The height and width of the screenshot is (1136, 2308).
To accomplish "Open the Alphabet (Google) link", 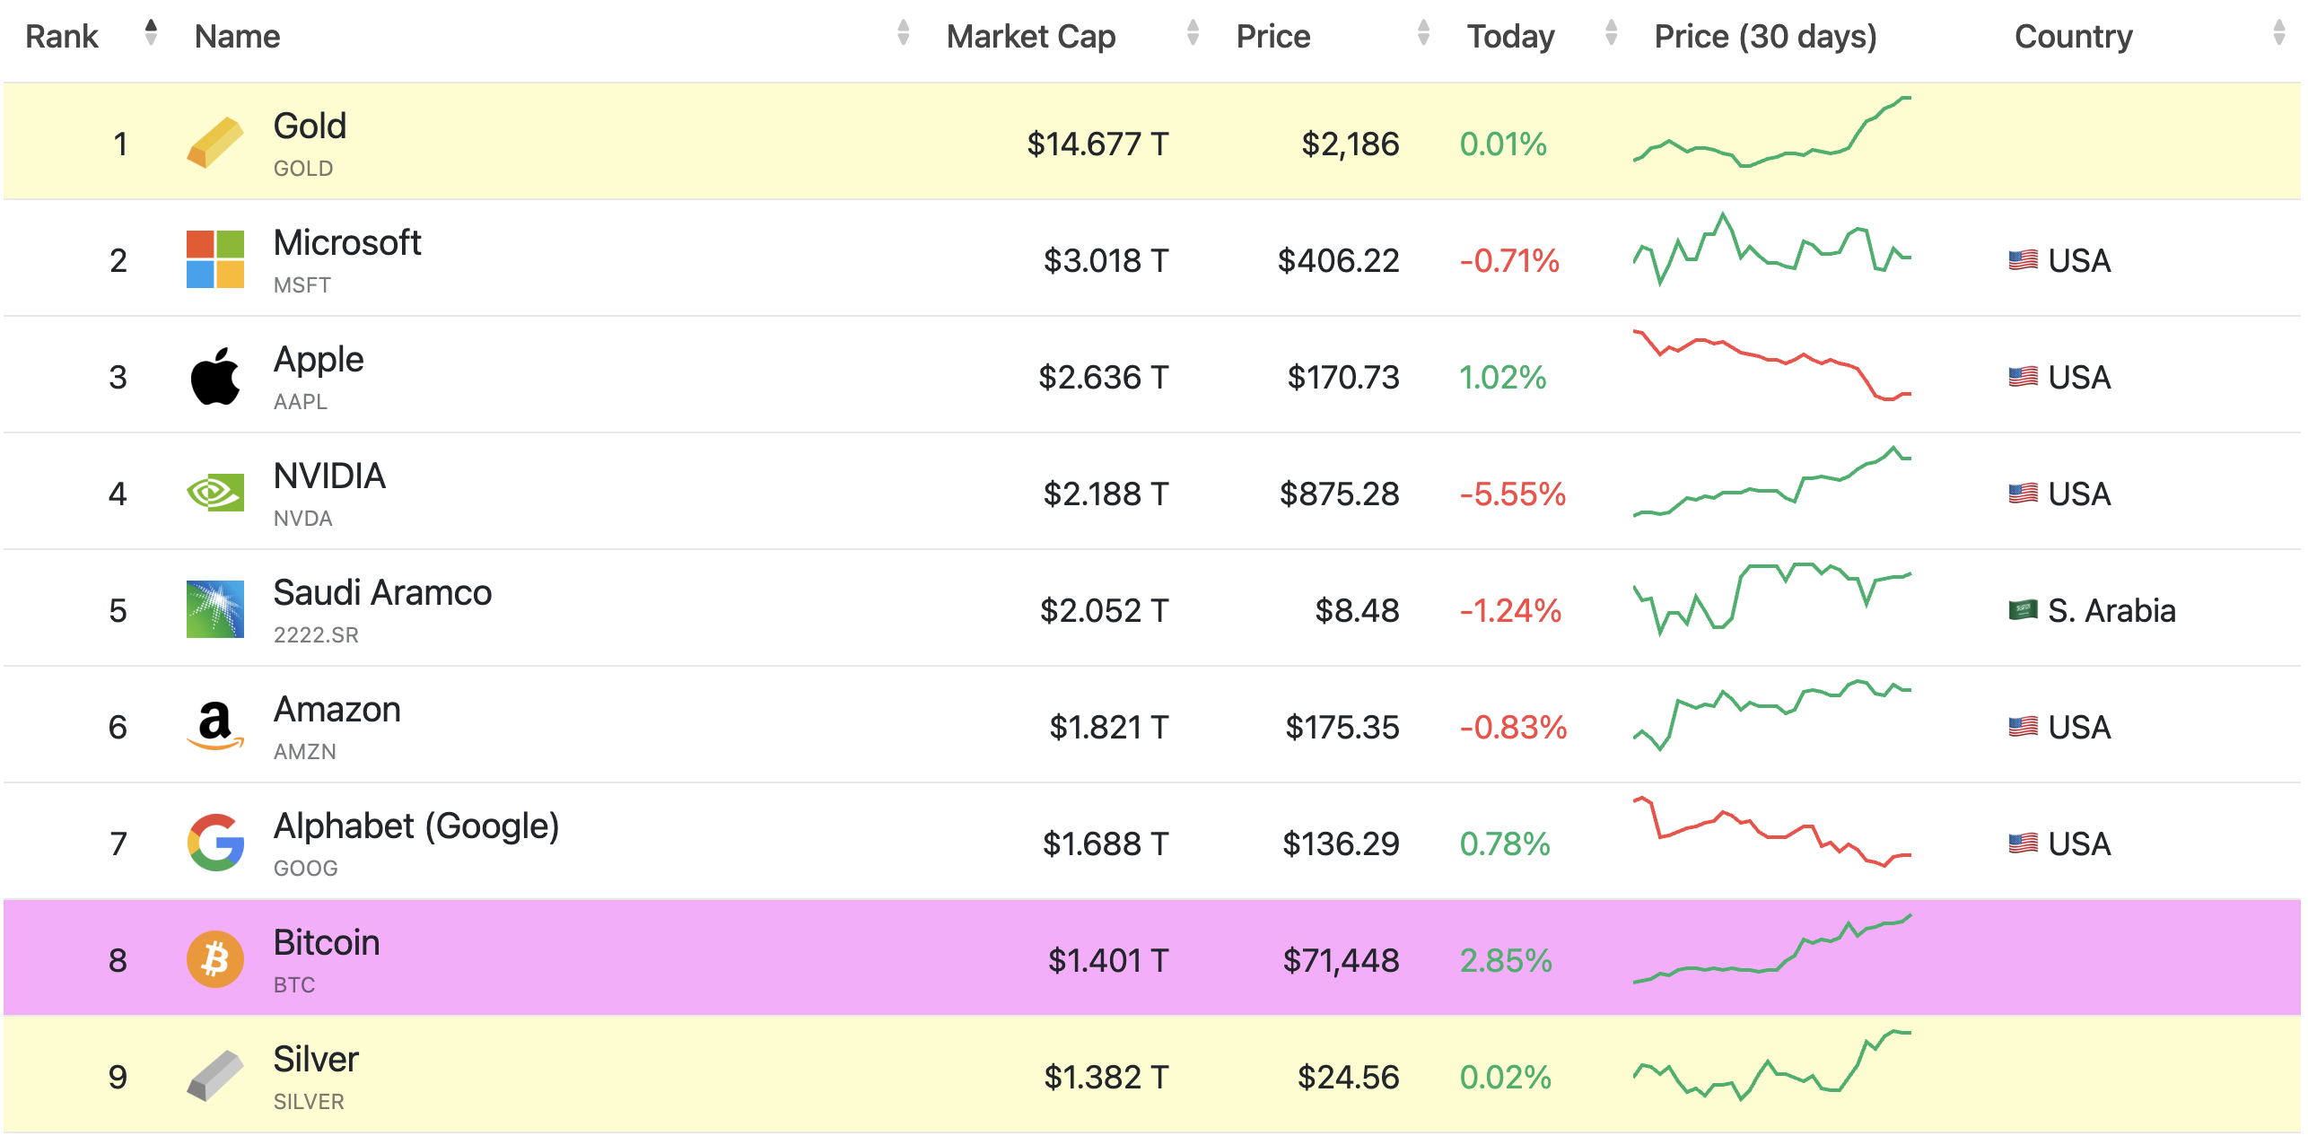I will coord(415,826).
